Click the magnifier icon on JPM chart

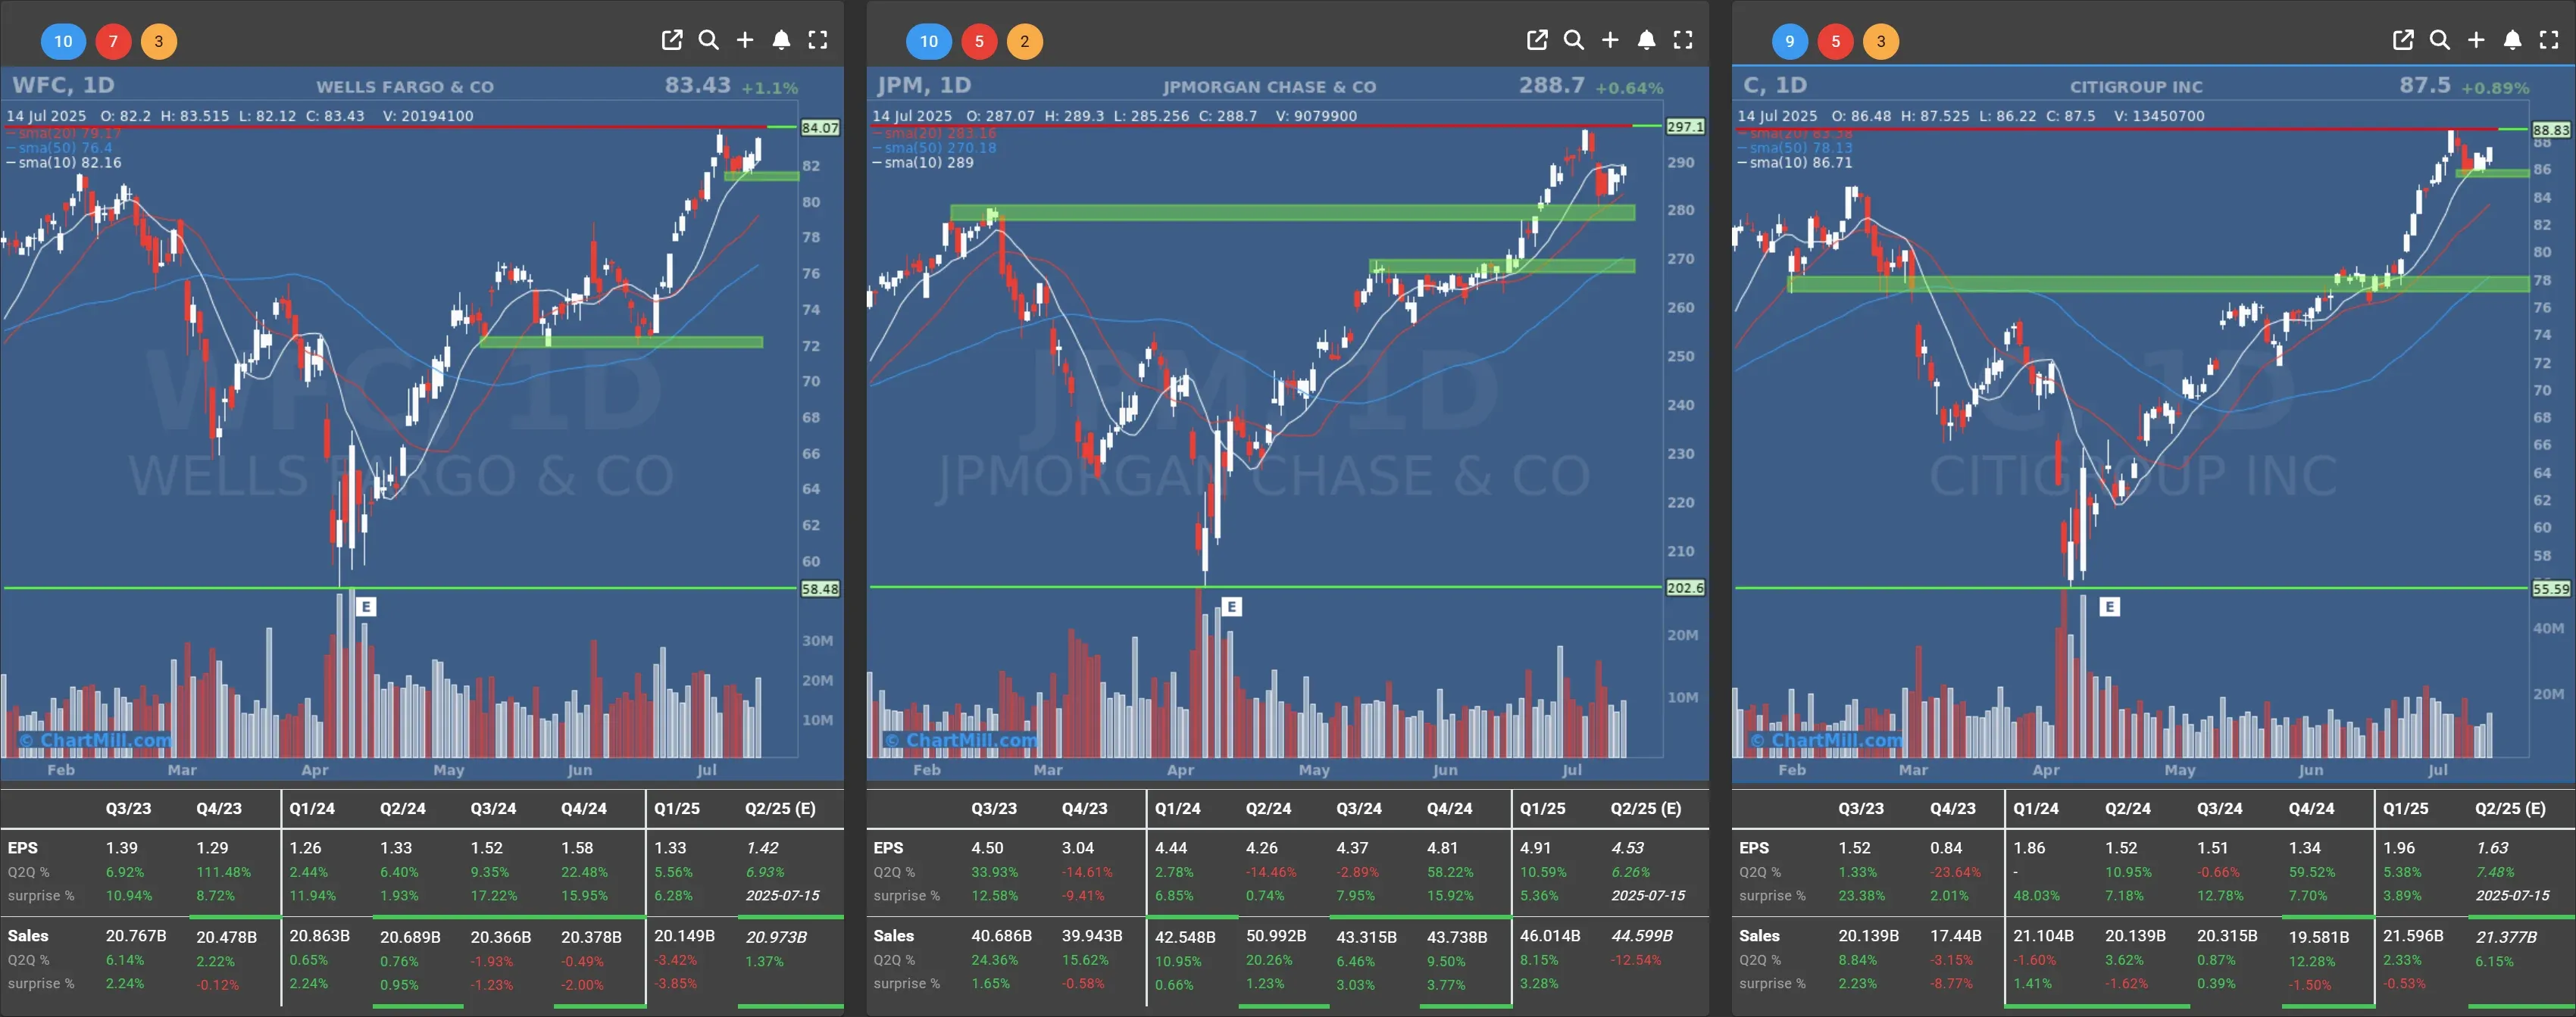pos(1574,40)
